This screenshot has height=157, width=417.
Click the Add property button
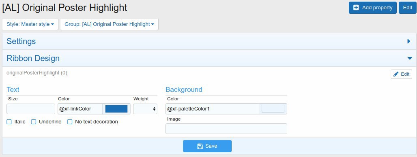(373, 8)
